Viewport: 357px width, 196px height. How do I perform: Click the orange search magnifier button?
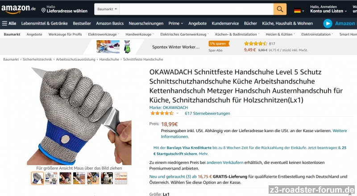(280, 9)
